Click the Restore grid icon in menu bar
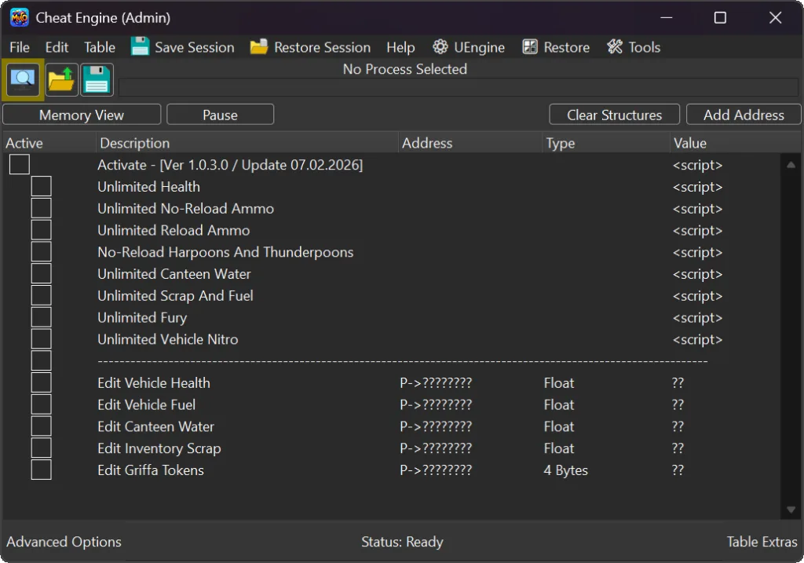The image size is (804, 563). point(530,46)
